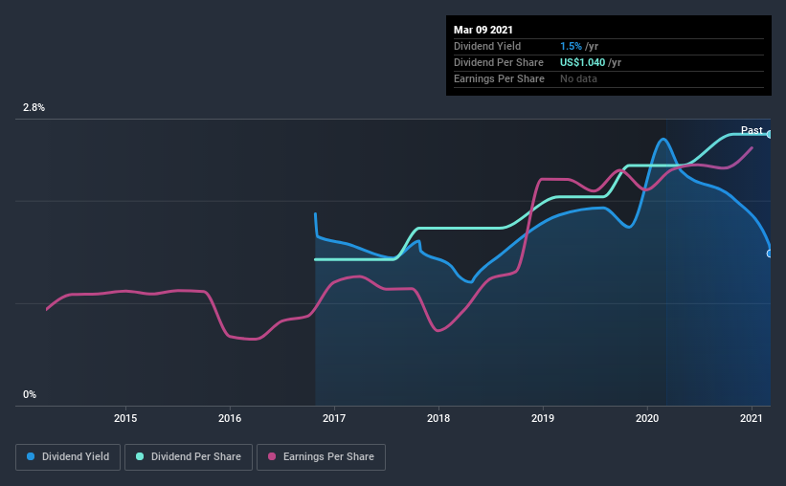Click the US$1.040 dividend per share value
Viewport: 786px width, 486px height.
click(x=582, y=62)
